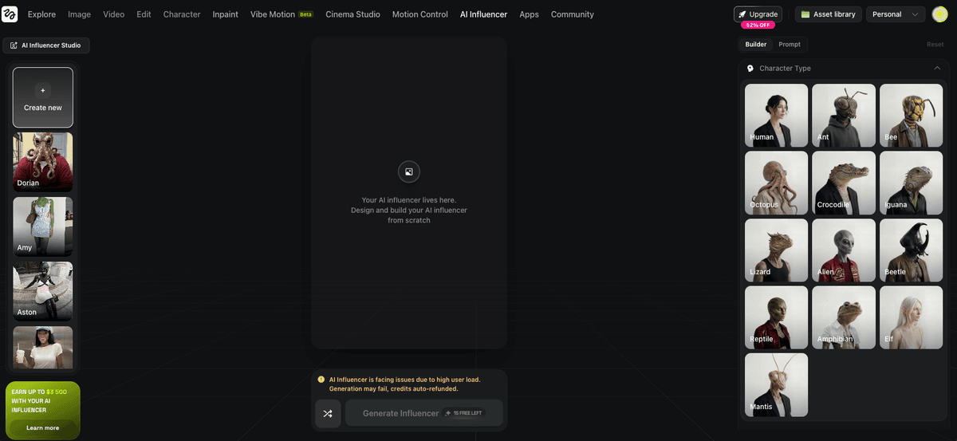Click the Learn more button
Screen dimensions: 957x441
(43, 428)
